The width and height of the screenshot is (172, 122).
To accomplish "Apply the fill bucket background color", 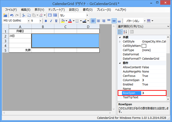I will point(63,21).
